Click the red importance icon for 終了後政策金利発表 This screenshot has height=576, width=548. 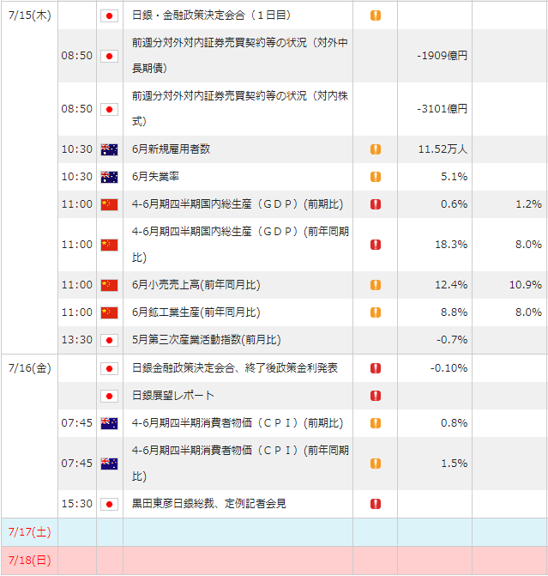point(376,368)
